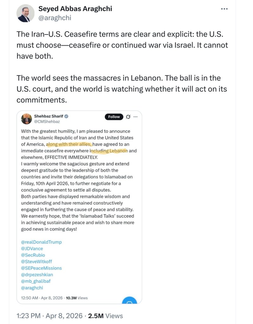253x324 pixels.
Task: Go to the @drpezeshkian profile
Action: tap(37, 275)
